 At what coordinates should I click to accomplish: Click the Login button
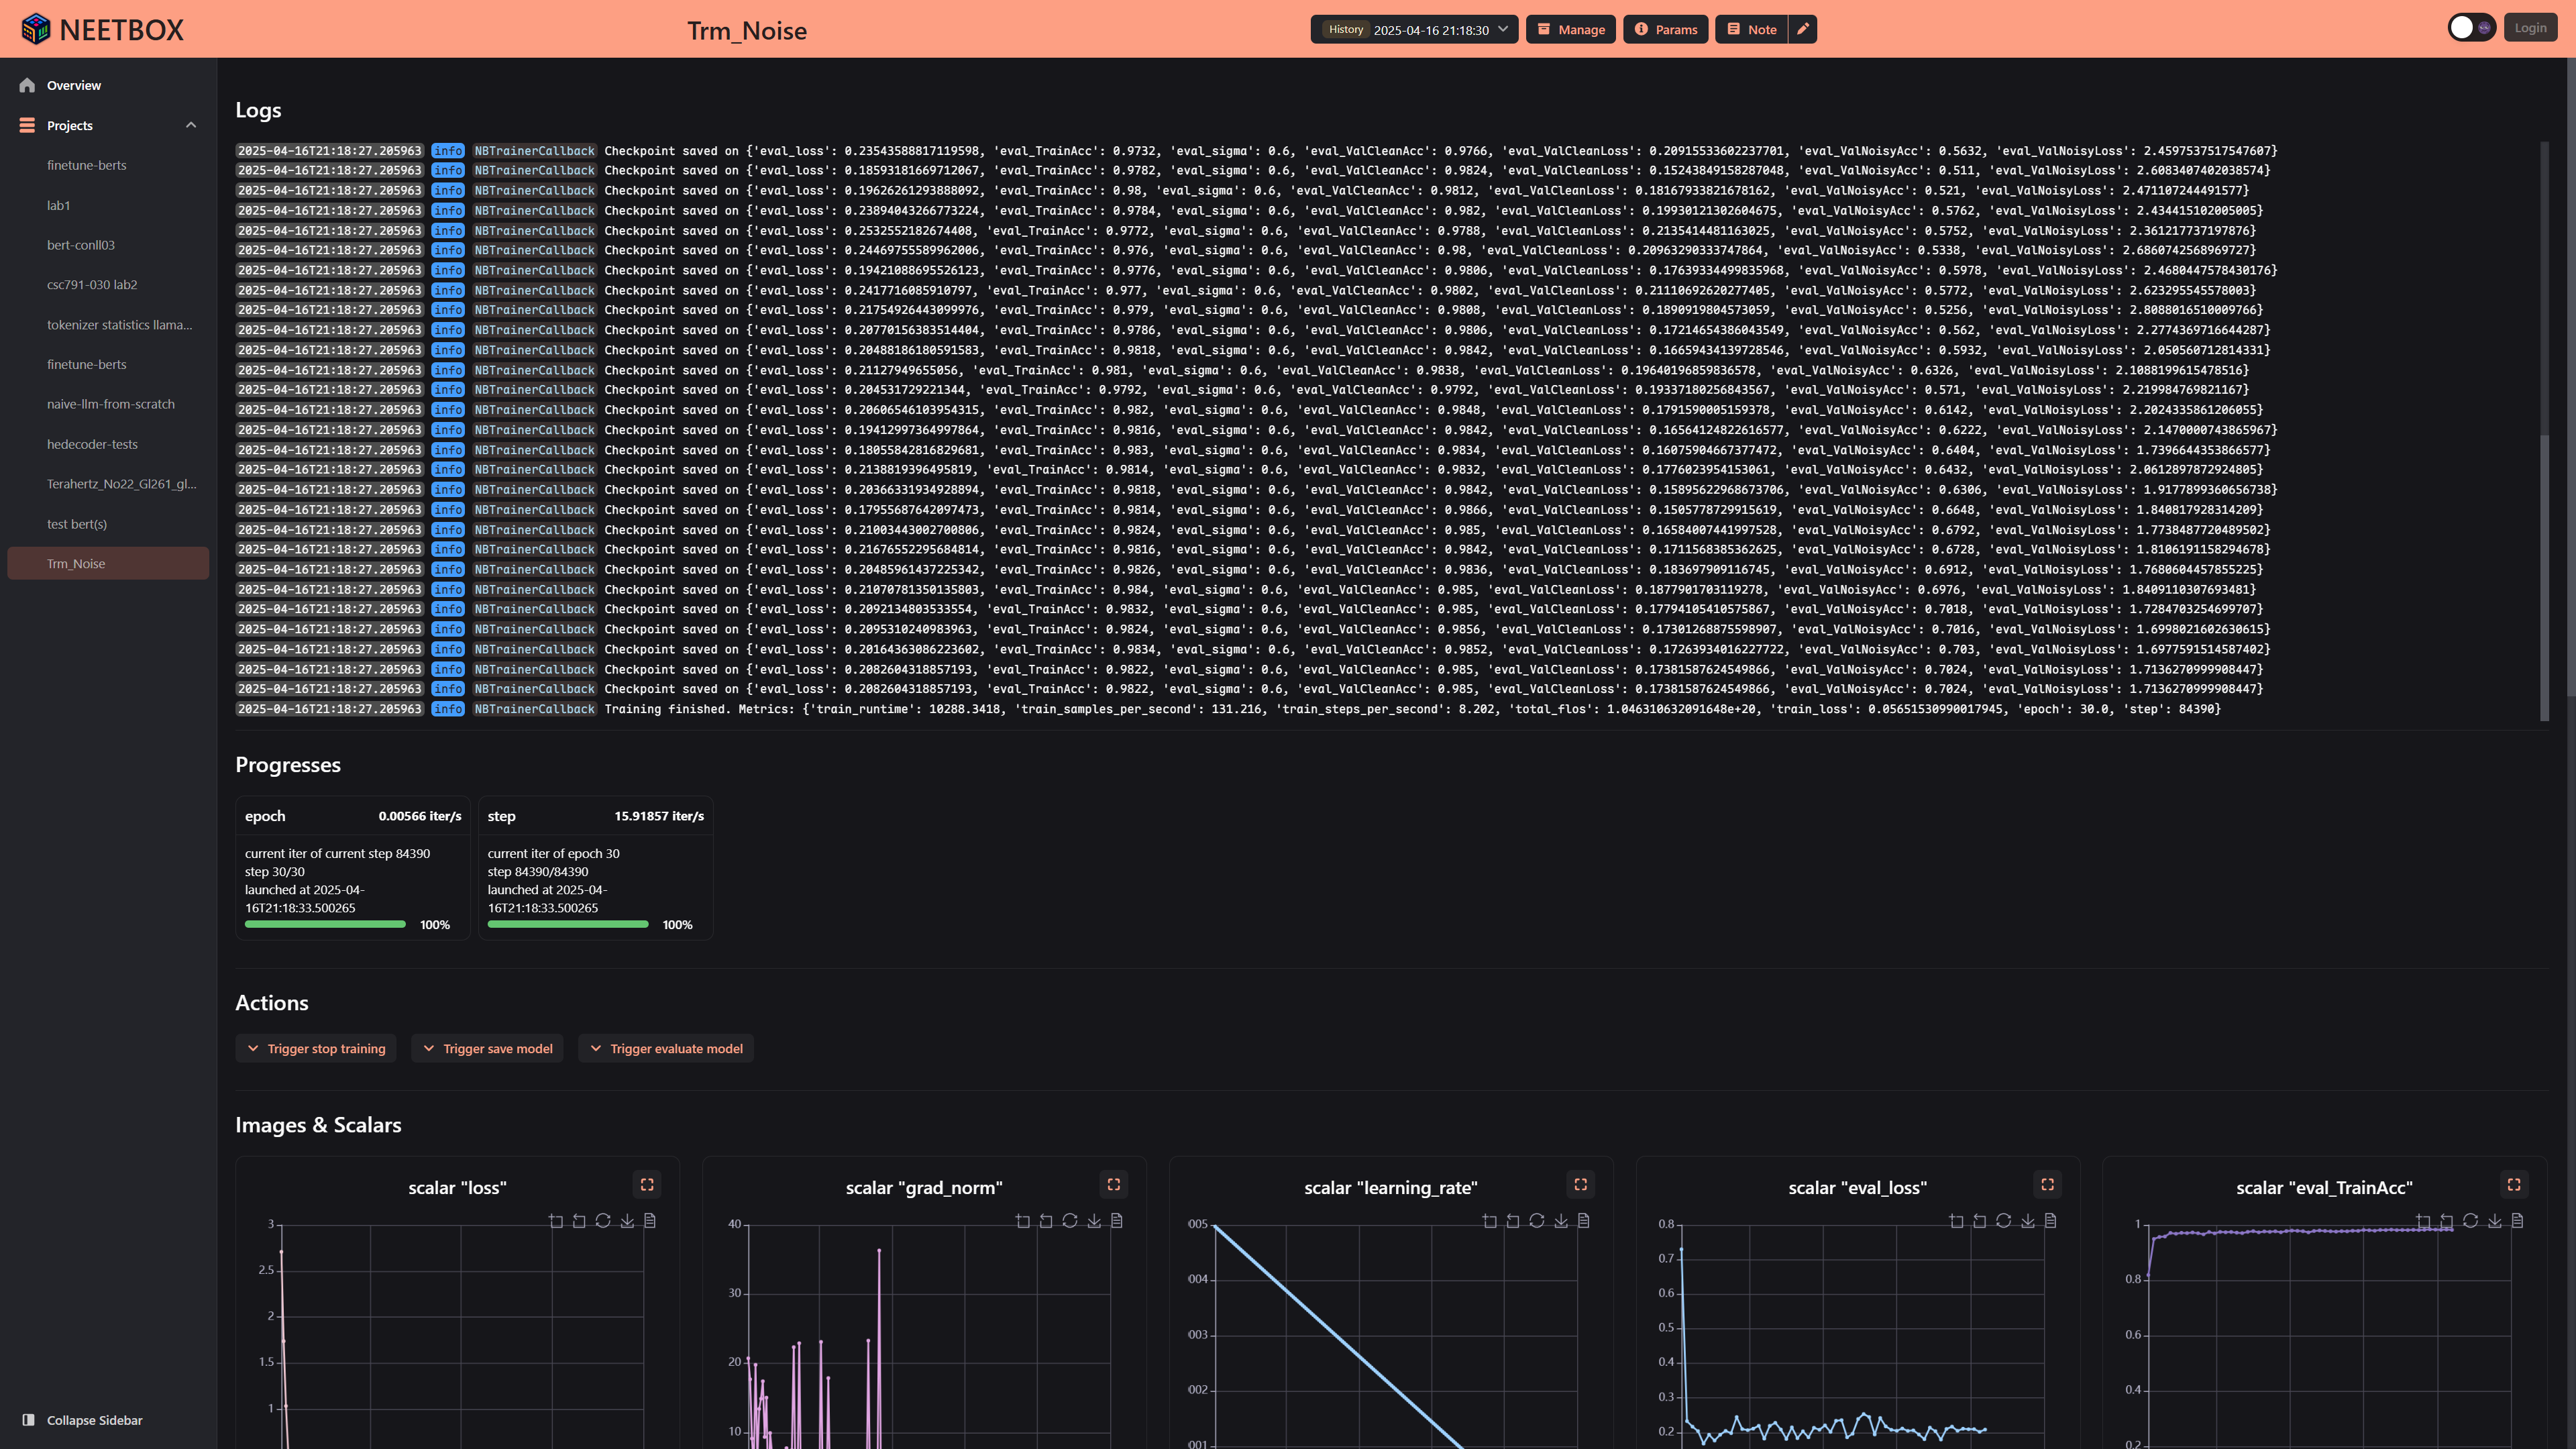[2530, 28]
